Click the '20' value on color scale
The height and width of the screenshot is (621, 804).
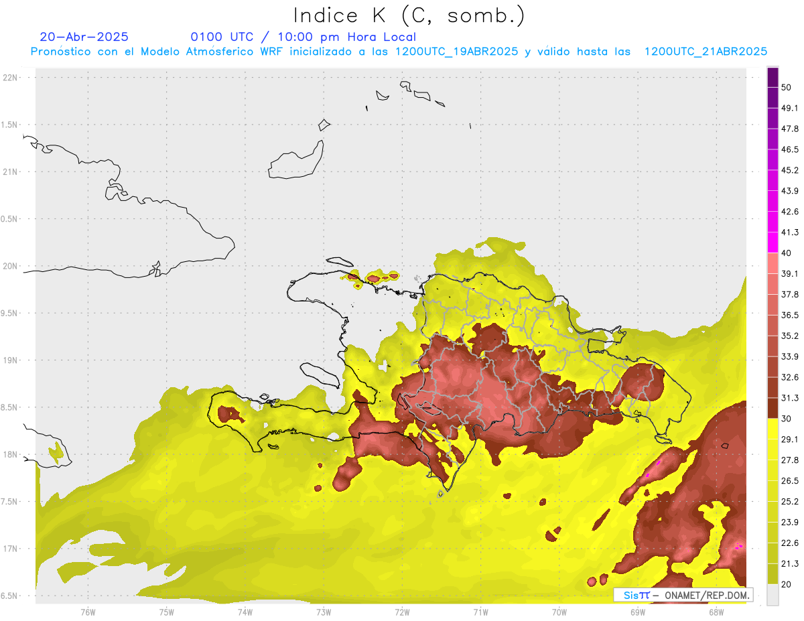pos(787,583)
